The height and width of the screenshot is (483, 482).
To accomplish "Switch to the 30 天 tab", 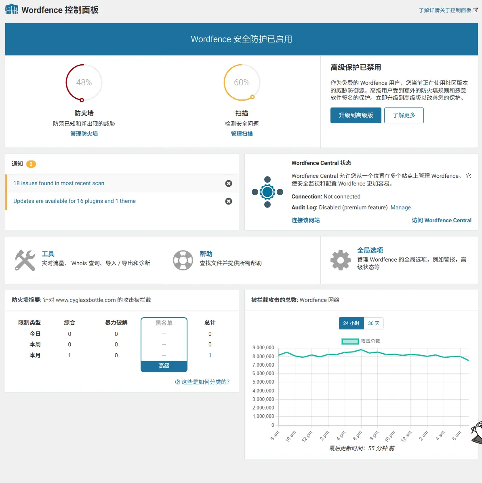I will pyautogui.click(x=374, y=323).
